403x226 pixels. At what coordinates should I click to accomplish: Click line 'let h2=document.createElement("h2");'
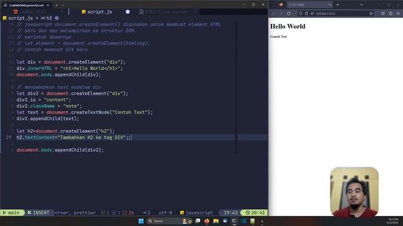click(65, 131)
